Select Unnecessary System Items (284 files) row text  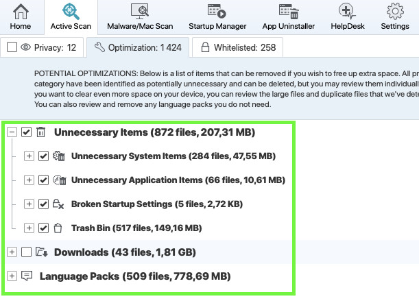pos(173,156)
